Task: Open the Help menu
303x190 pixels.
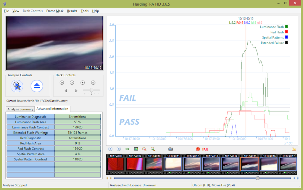Action: click(x=96, y=11)
